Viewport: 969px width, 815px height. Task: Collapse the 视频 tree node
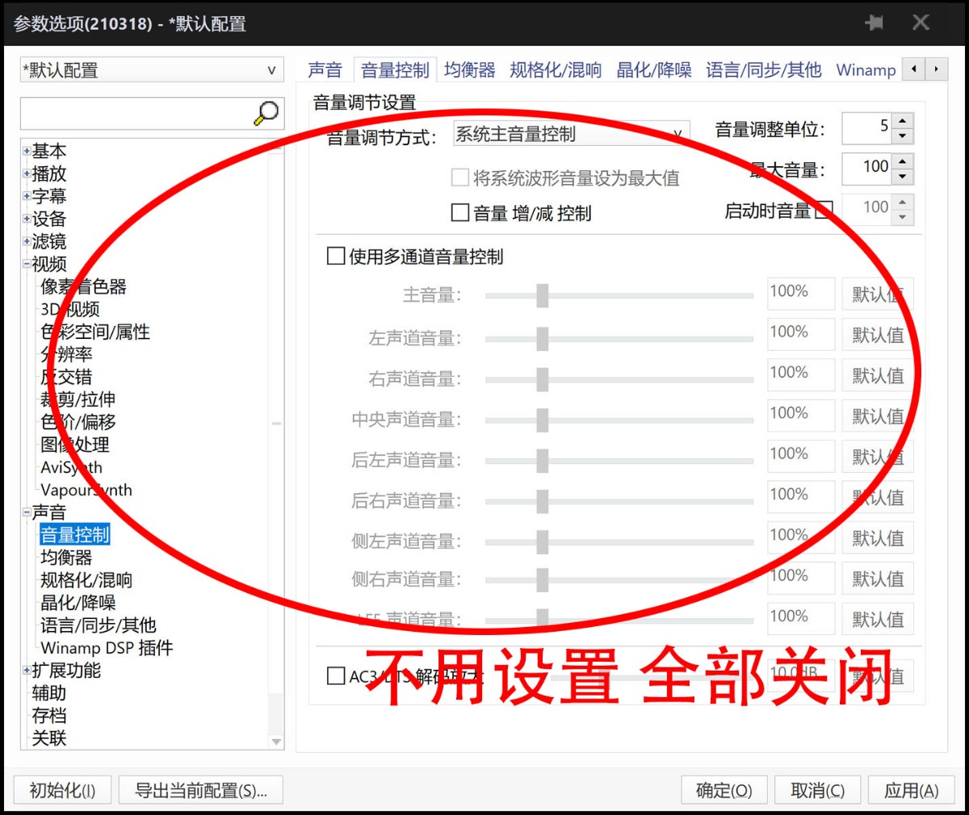[27, 264]
